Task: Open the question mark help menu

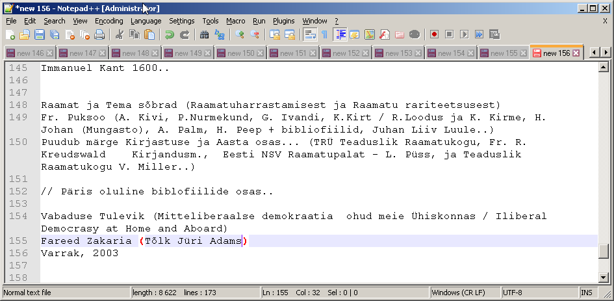Action: tap(337, 21)
